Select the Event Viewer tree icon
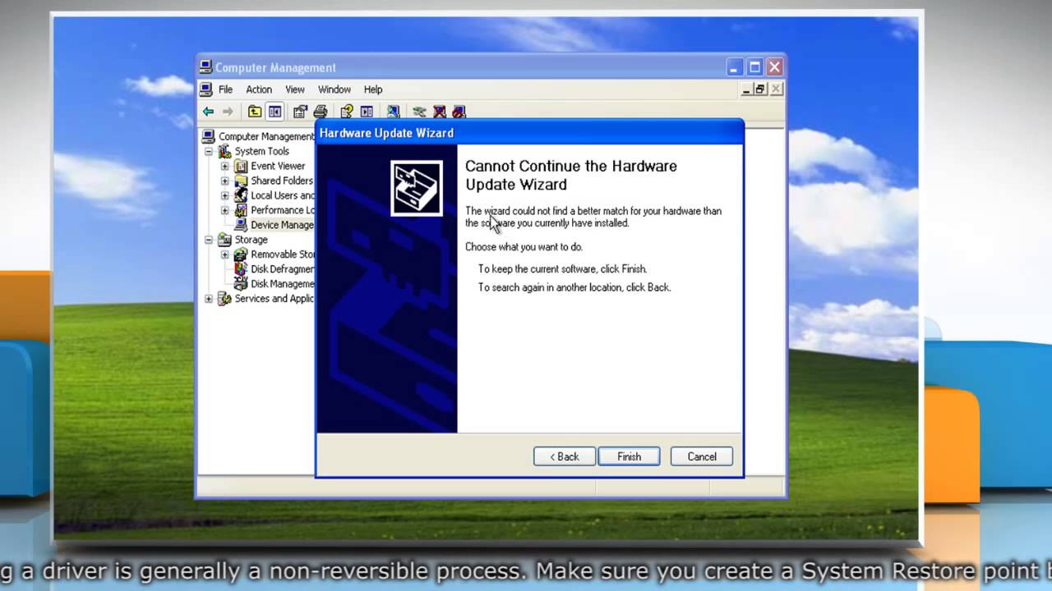1052x591 pixels. tap(241, 166)
